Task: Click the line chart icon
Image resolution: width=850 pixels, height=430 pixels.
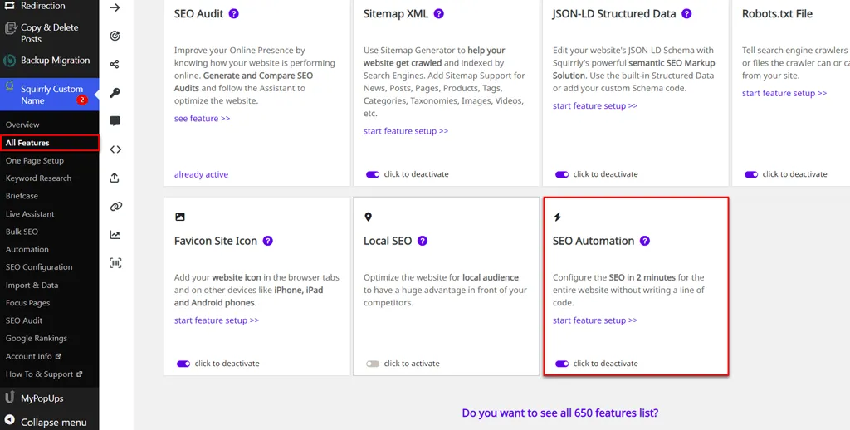Action: (115, 235)
